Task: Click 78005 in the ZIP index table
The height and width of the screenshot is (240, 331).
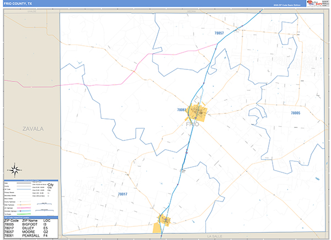Action: coord(9,225)
